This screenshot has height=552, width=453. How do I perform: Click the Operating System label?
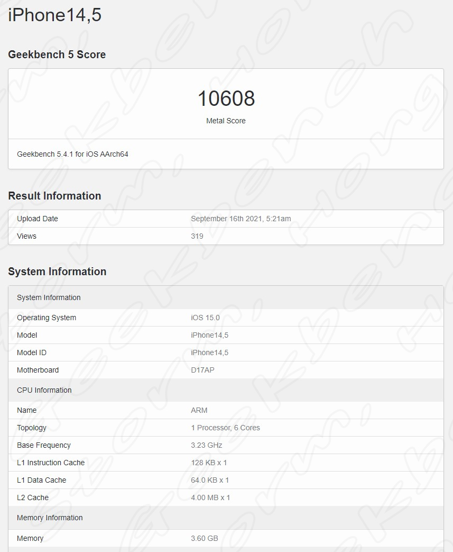(47, 318)
